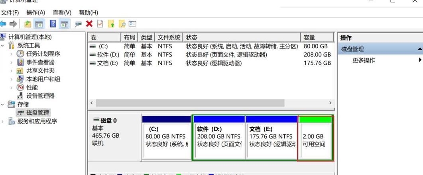Expand the Event Viewer node arrow
The image size is (423, 175).
pos(11,62)
